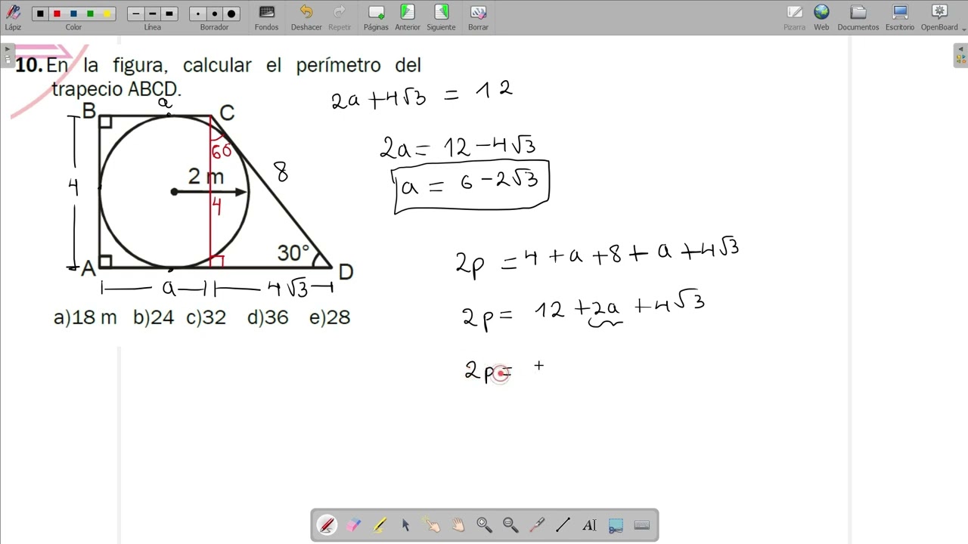Select the yellow highlighter tool
The width and height of the screenshot is (968, 544).
click(x=380, y=525)
